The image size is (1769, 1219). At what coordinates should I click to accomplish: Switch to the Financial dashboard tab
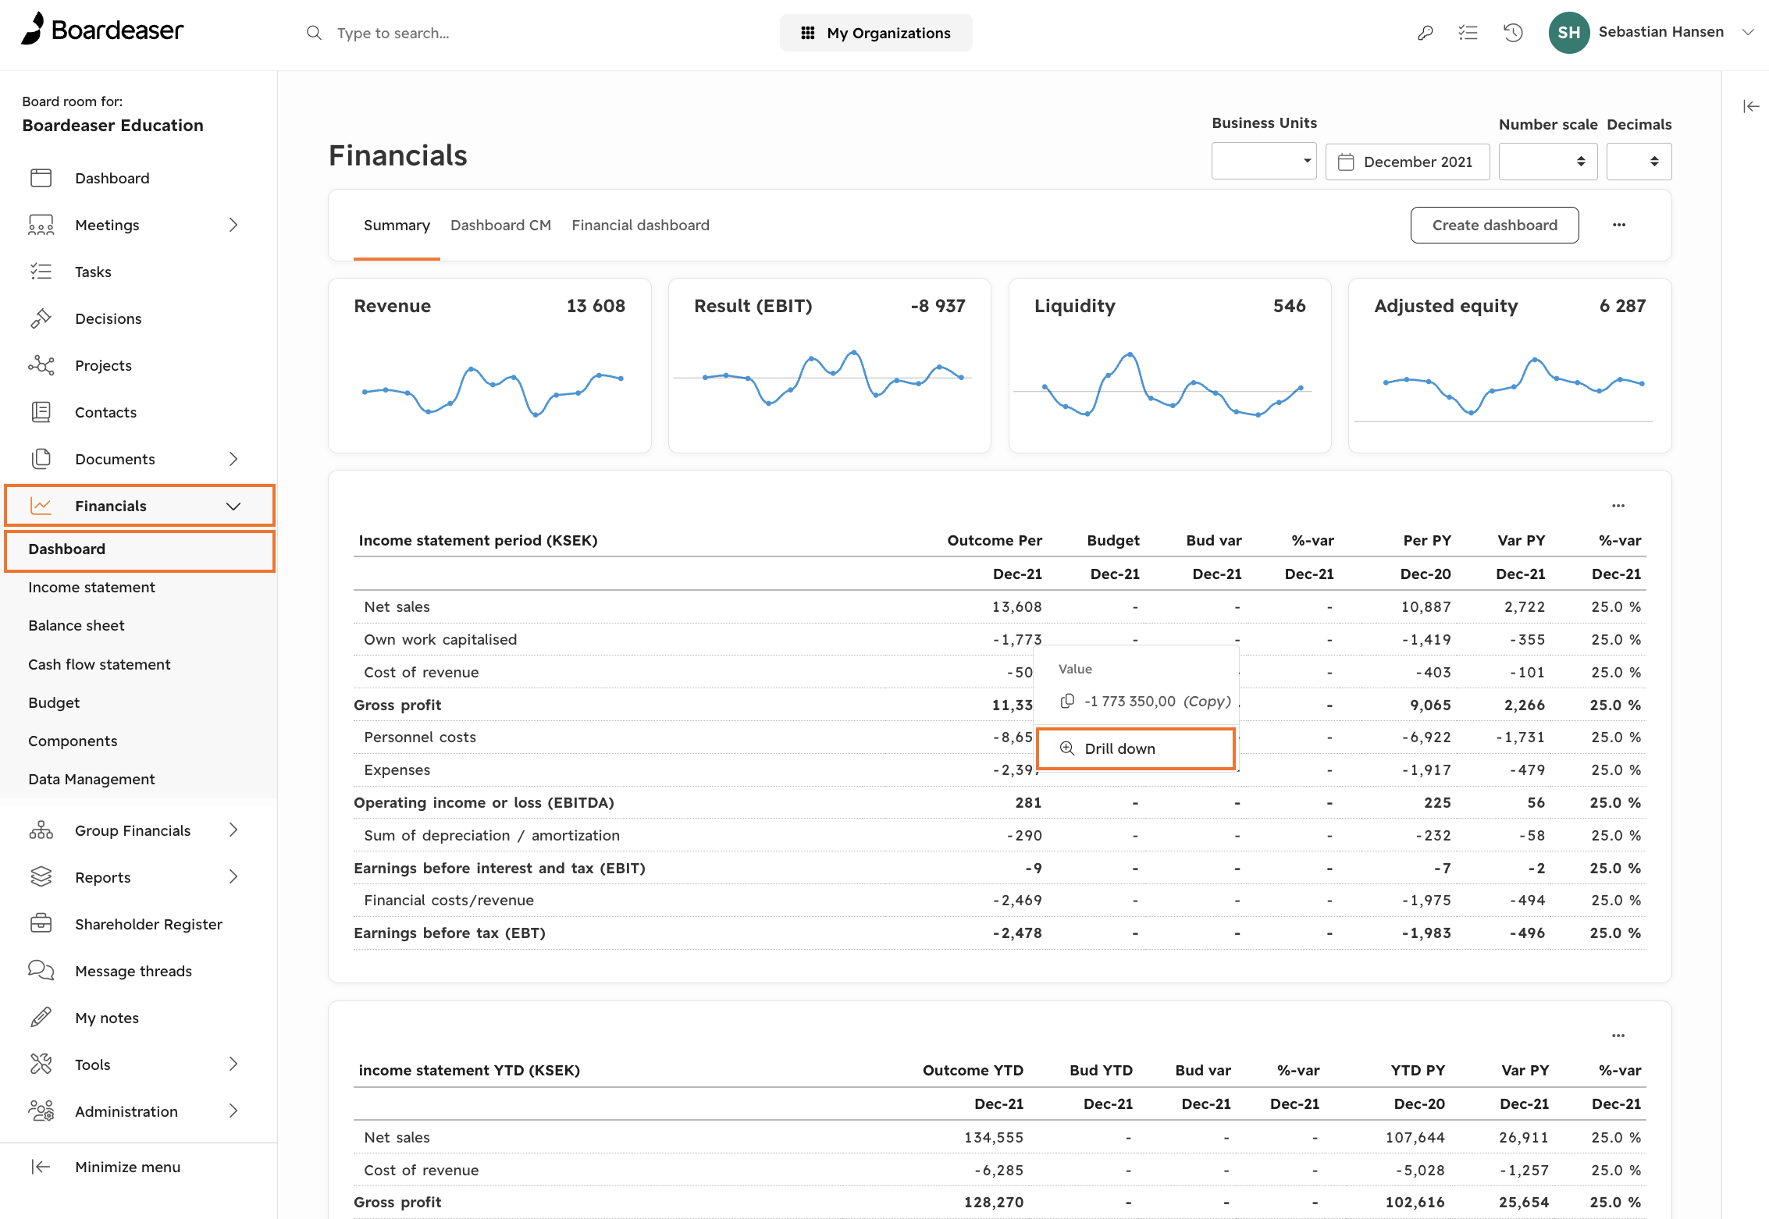[640, 226]
